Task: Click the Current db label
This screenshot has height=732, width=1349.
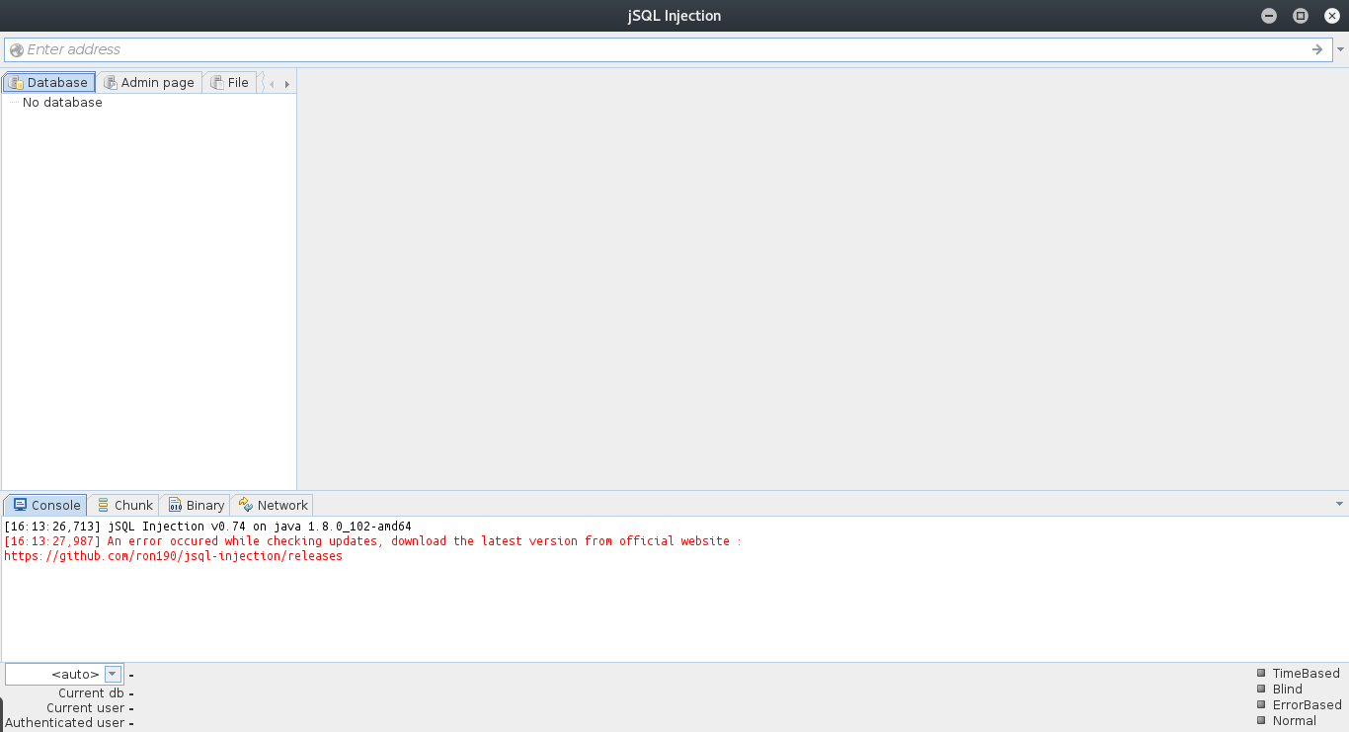Action: pos(91,693)
